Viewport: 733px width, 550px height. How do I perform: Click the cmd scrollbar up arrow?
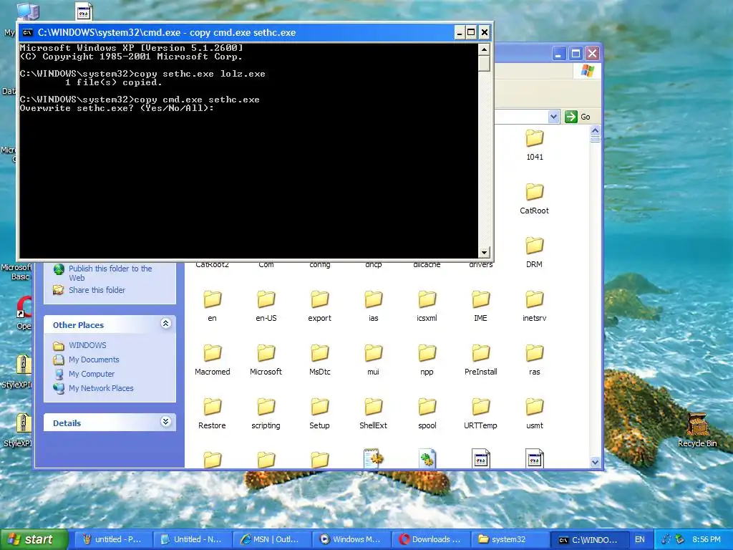coord(485,49)
